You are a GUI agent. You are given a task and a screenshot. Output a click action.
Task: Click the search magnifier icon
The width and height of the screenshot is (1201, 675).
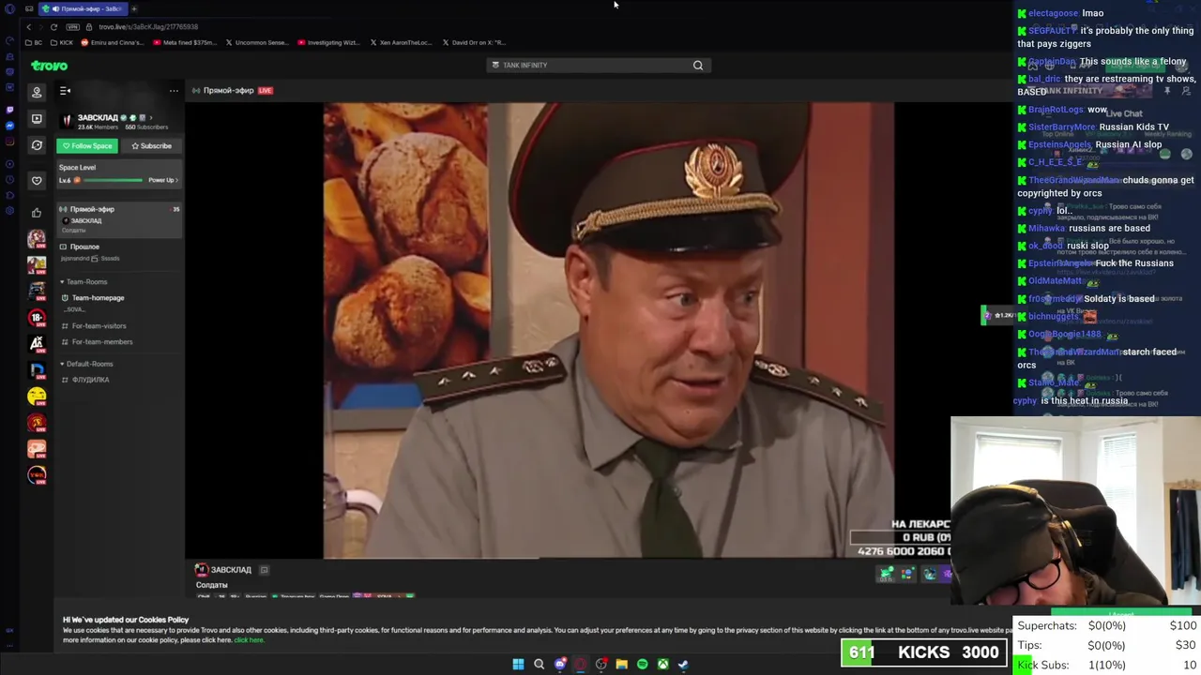[x=697, y=65]
